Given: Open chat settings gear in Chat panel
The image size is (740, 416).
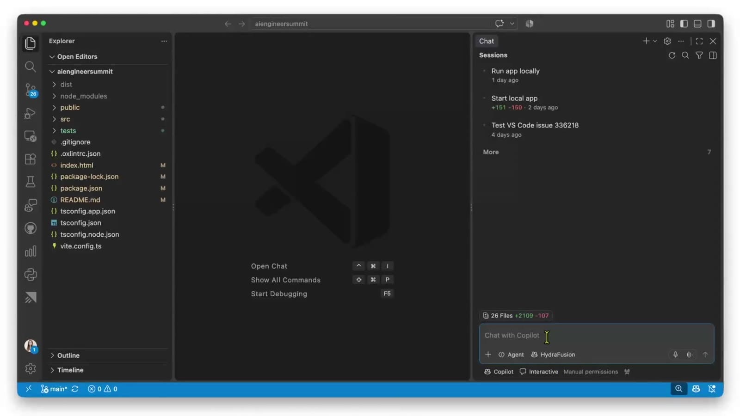Looking at the screenshot, I should point(667,41).
